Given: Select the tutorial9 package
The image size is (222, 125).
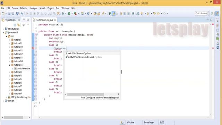Looking at the screenshot, I should pyautogui.click(x=16, y=94).
